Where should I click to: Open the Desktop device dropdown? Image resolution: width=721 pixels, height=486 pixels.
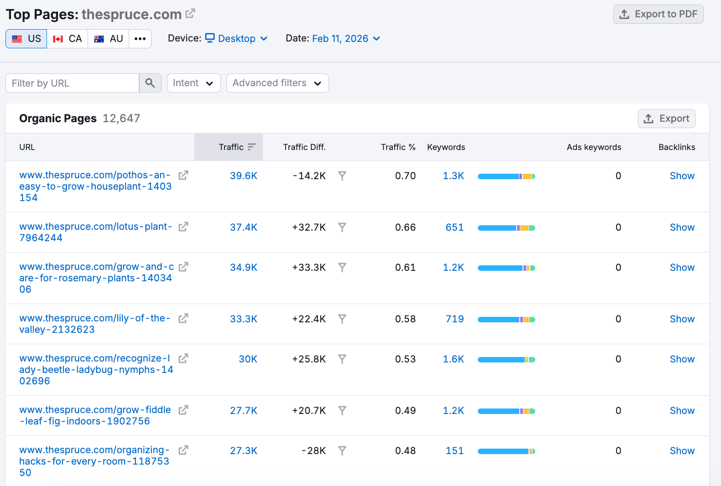(236, 38)
